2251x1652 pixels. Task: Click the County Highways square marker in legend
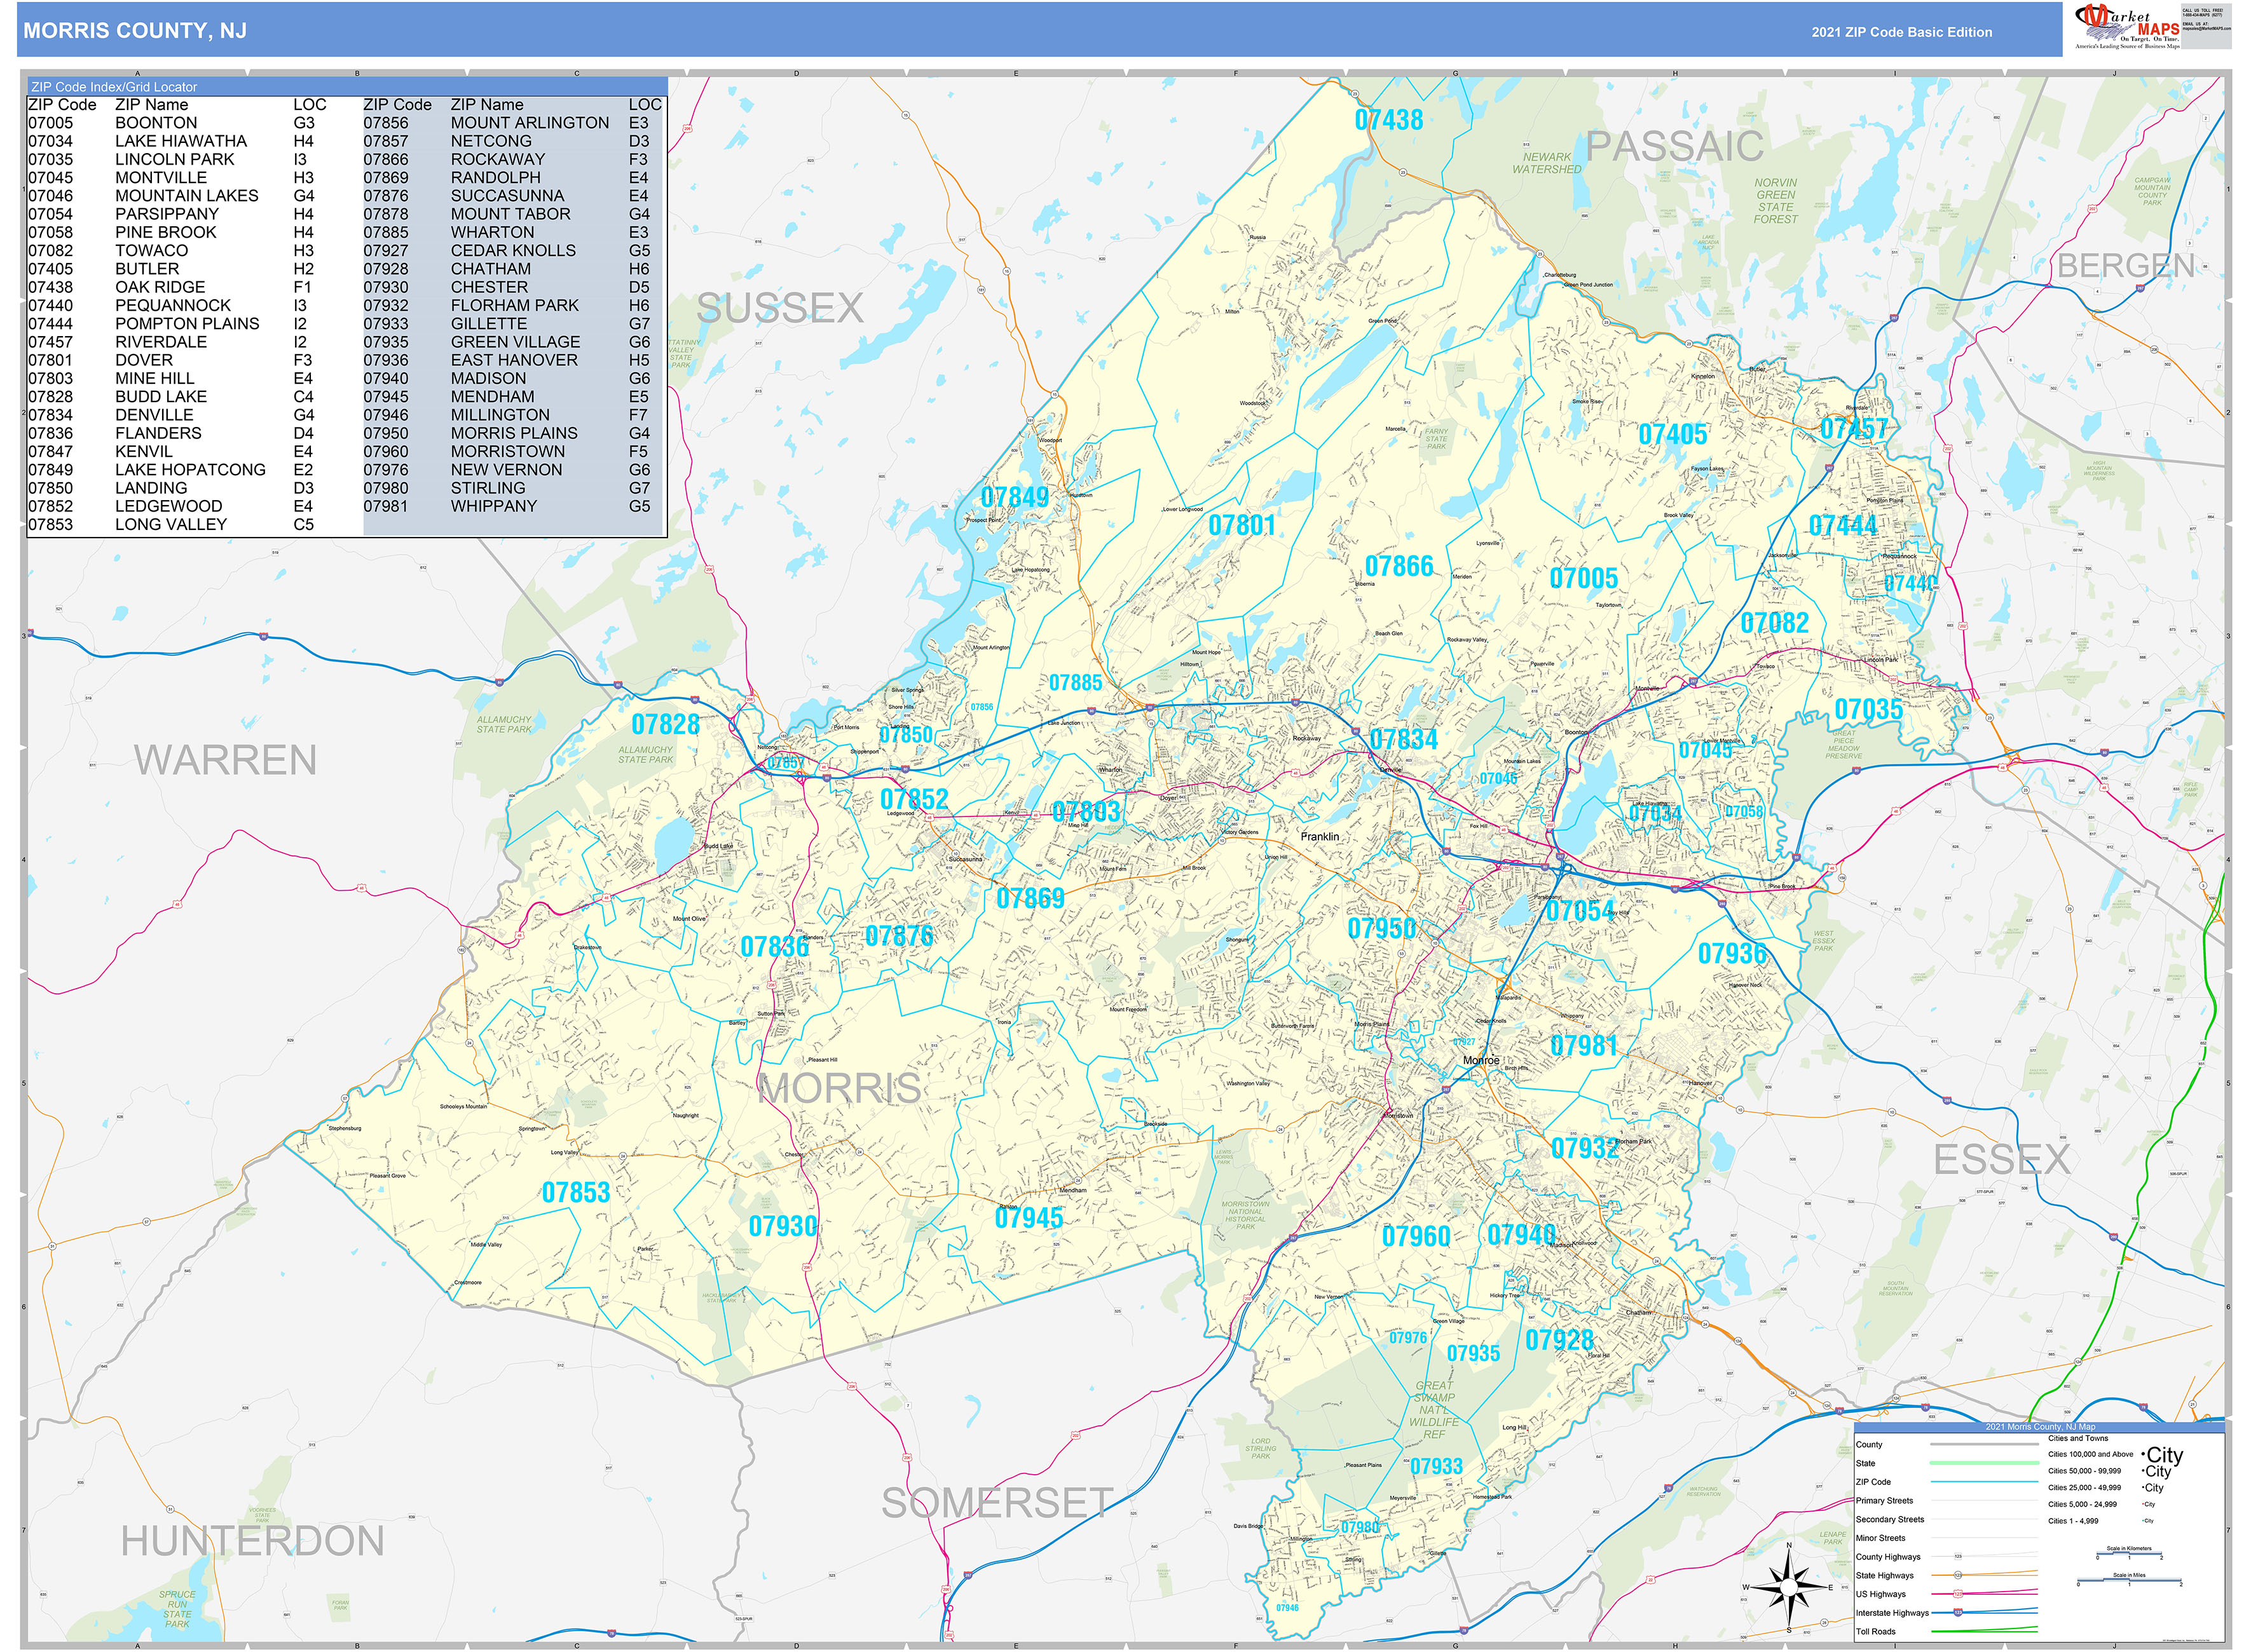[1958, 1556]
